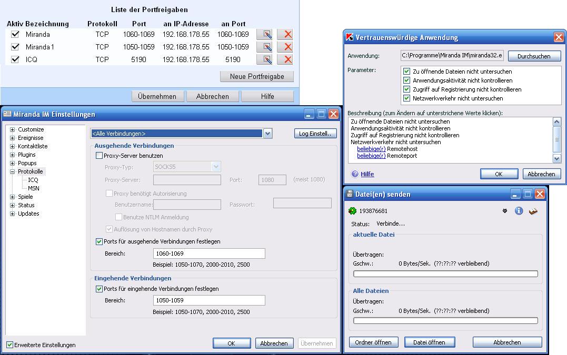This screenshot has width=567, height=355.
Task: Click Abbrechen in port forwarding list
Action: [x=213, y=96]
